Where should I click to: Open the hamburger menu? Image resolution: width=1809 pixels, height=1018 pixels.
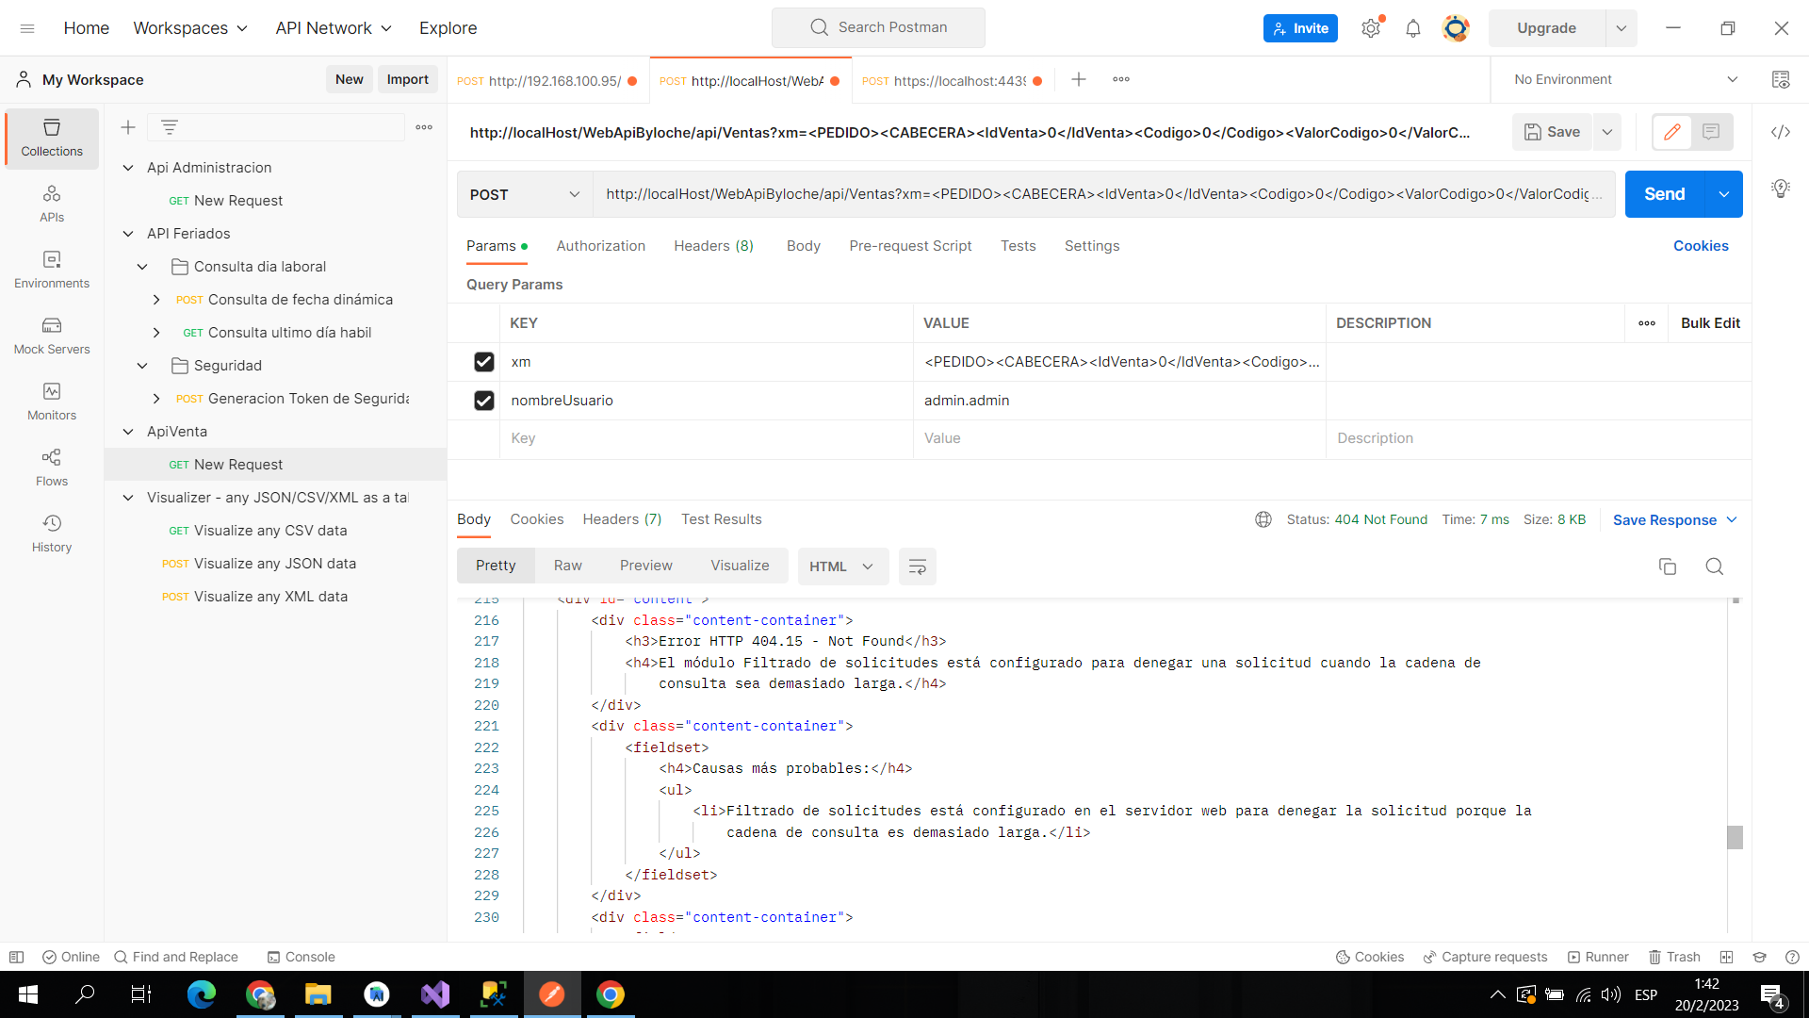tap(27, 28)
